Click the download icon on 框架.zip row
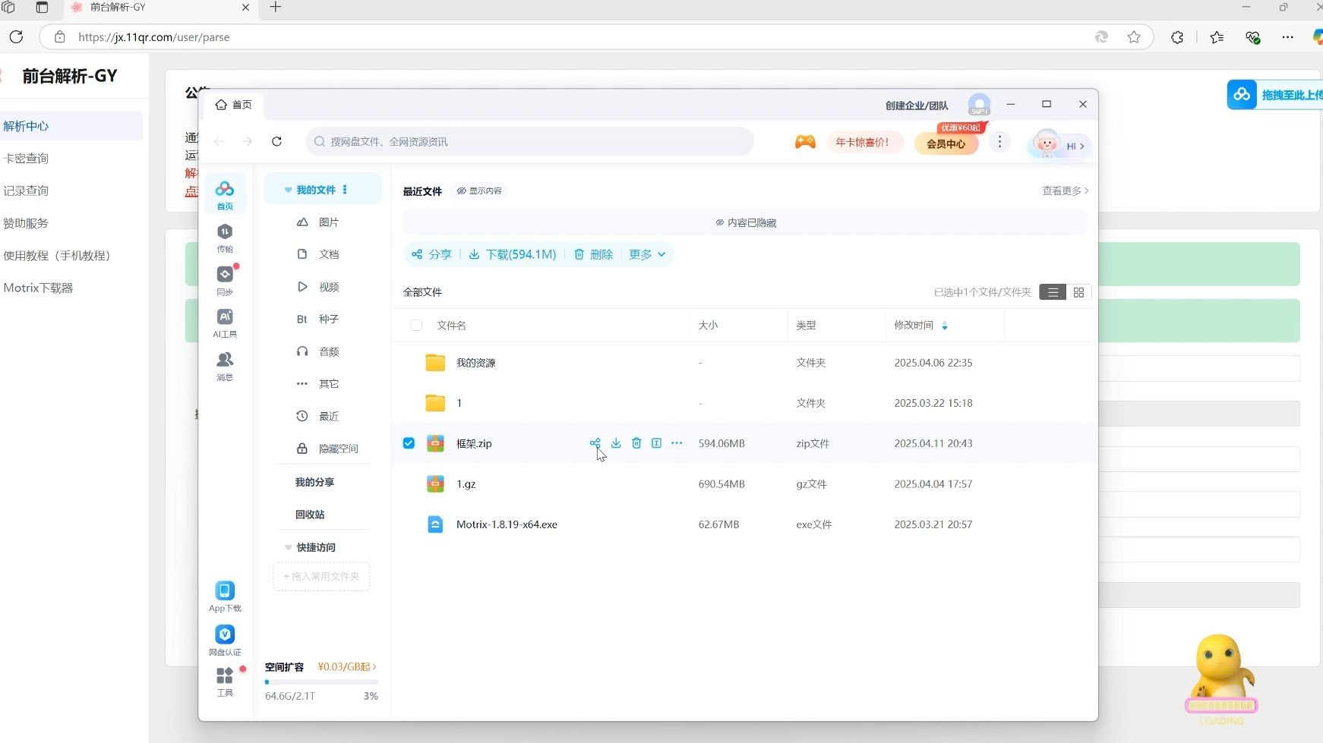This screenshot has height=743, width=1323. click(616, 443)
